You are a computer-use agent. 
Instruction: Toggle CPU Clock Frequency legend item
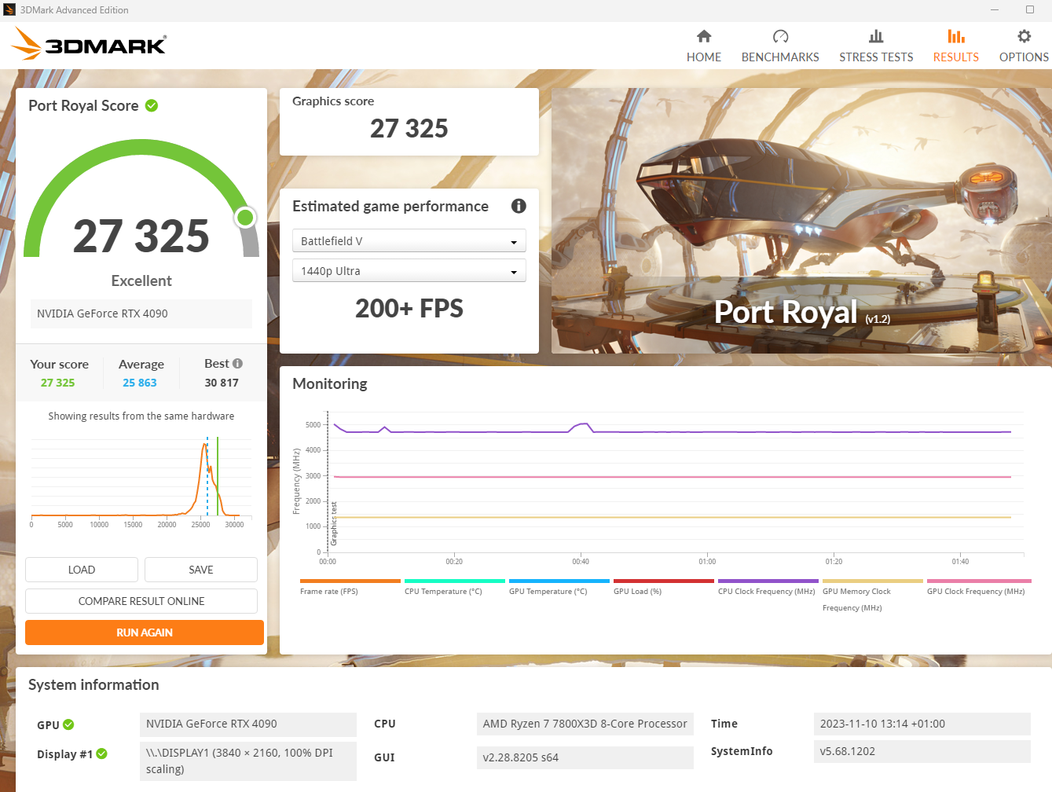pos(768,586)
